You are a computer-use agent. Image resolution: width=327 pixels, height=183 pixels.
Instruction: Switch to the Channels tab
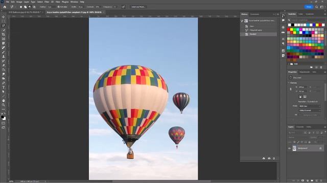[300, 127]
